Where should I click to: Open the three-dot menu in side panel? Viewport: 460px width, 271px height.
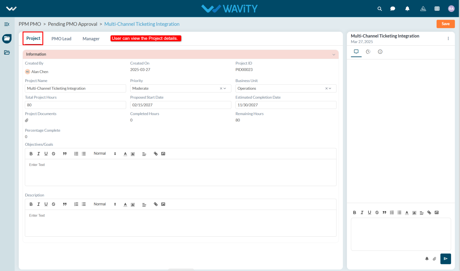coord(448,39)
